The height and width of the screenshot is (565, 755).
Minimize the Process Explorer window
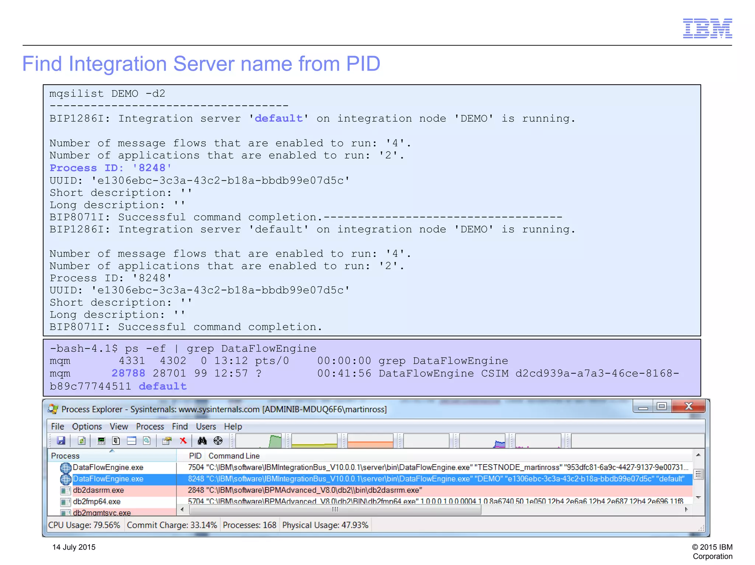(x=643, y=406)
